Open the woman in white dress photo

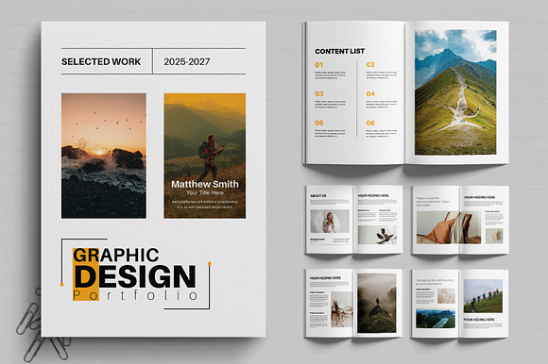(330, 222)
